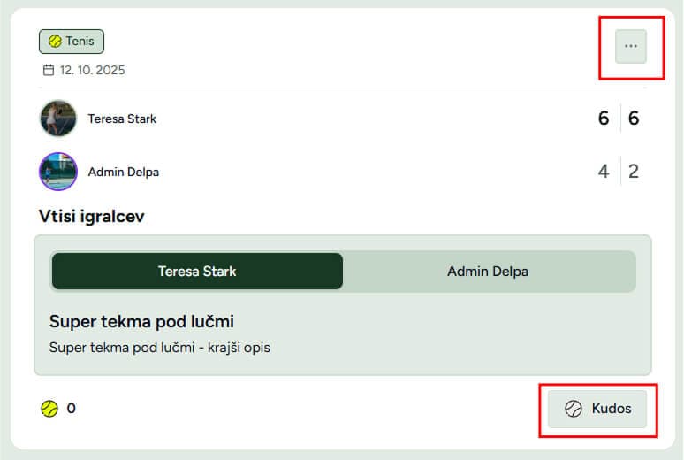Select the match date 12. 10. 2025
The image size is (684, 460).
[93, 70]
